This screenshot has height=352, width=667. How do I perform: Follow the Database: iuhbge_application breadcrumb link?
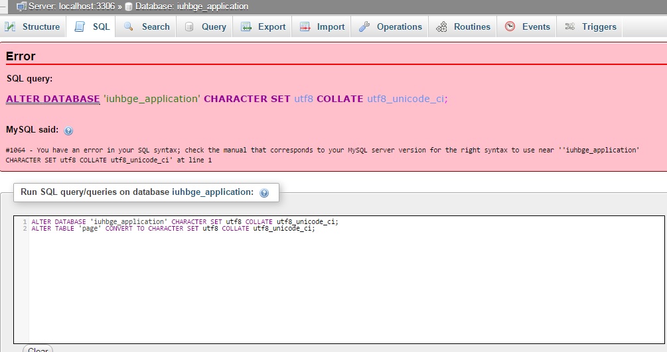pos(192,7)
